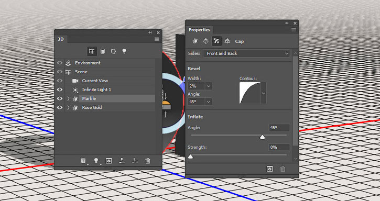Click the Current View camera icon

[x=75, y=81]
